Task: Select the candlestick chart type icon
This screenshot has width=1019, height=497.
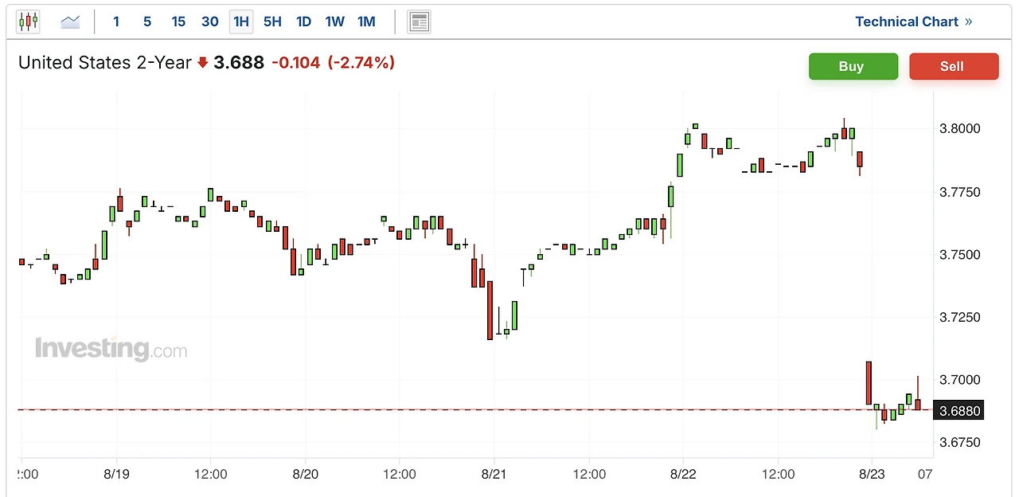Action: [28, 22]
